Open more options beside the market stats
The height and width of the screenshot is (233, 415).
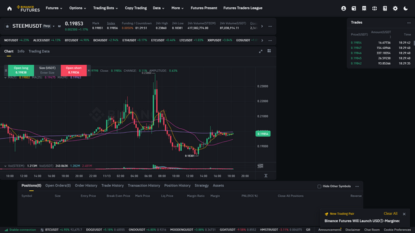[270, 26]
